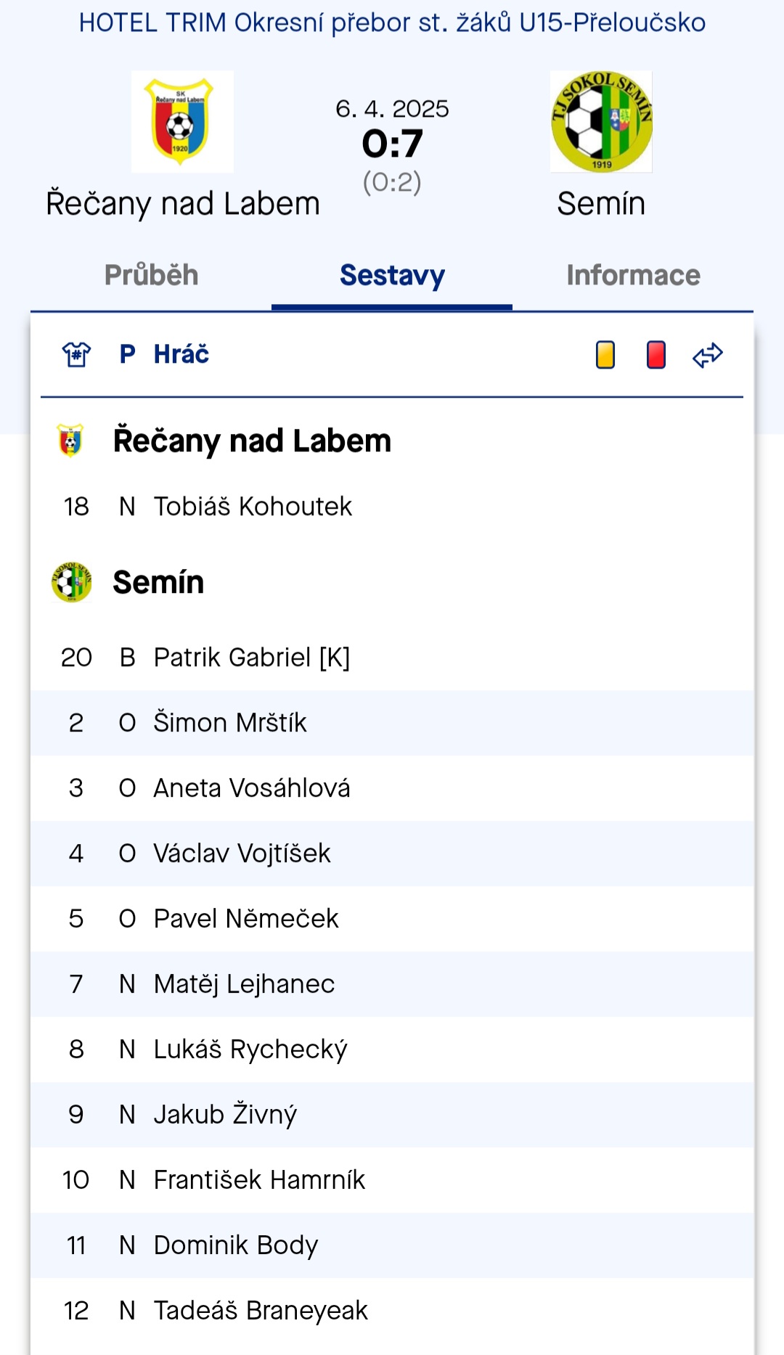Open player Tobiáš Kohoutek

coord(253,506)
